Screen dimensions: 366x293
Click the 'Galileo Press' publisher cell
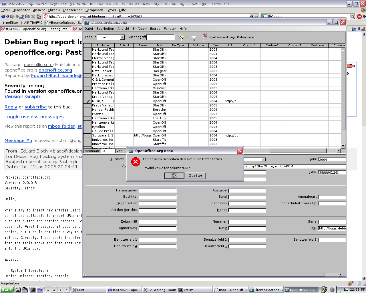coord(103,131)
